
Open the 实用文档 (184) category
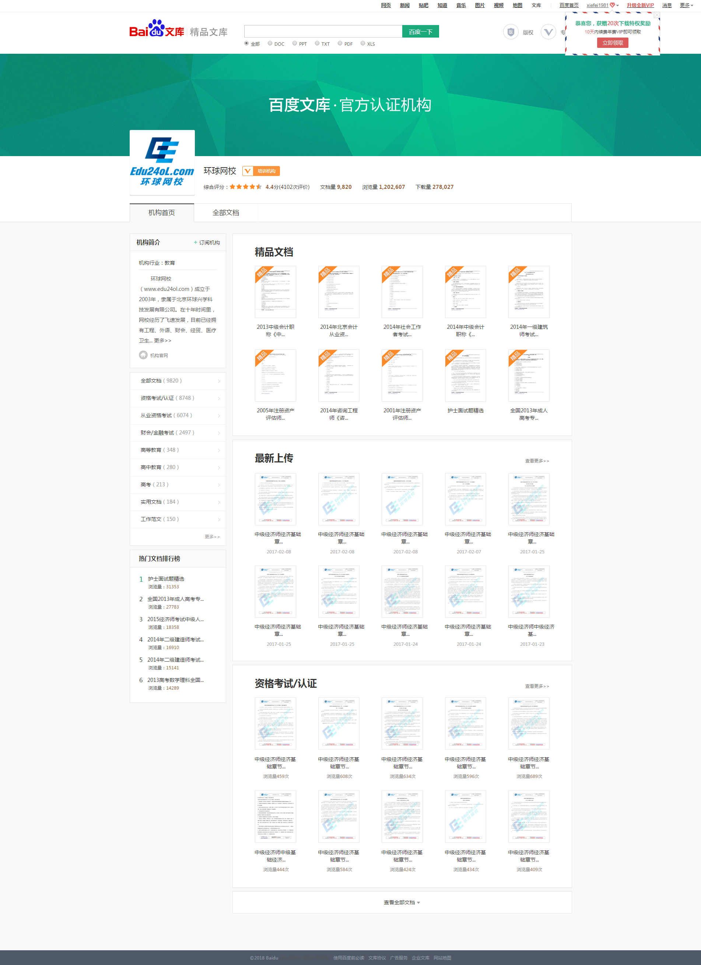(178, 502)
